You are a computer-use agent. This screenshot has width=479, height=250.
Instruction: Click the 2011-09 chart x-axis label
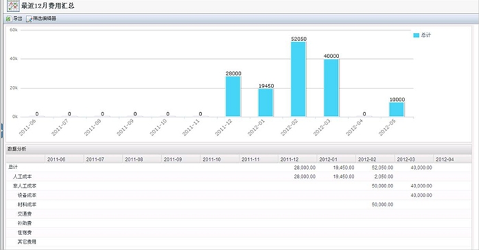pos(125,127)
